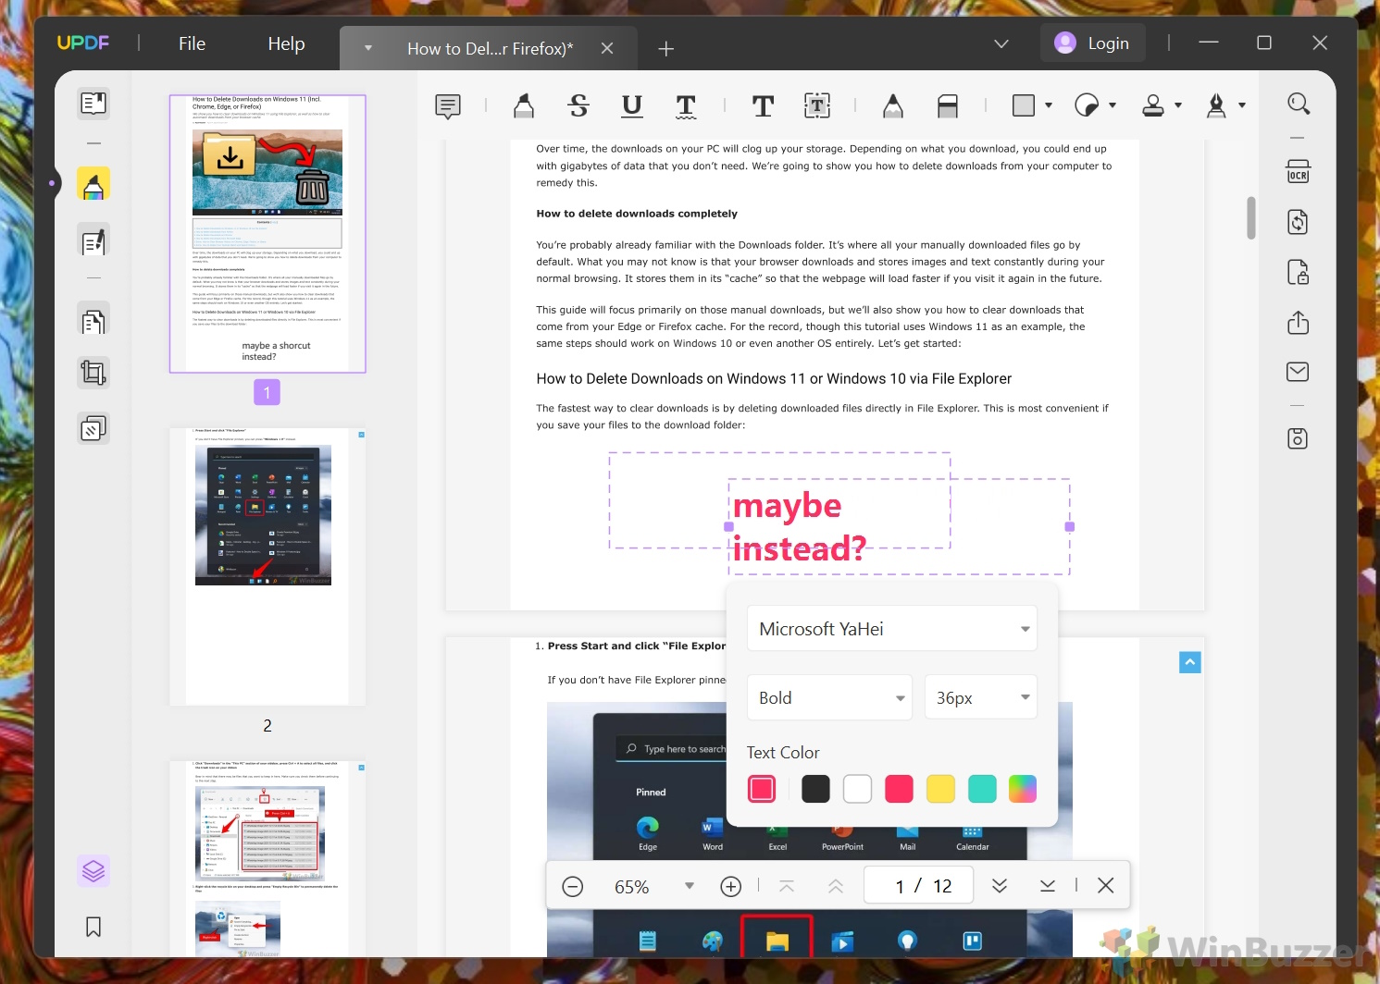Select the Eraser tool
The image size is (1380, 984).
tap(948, 106)
